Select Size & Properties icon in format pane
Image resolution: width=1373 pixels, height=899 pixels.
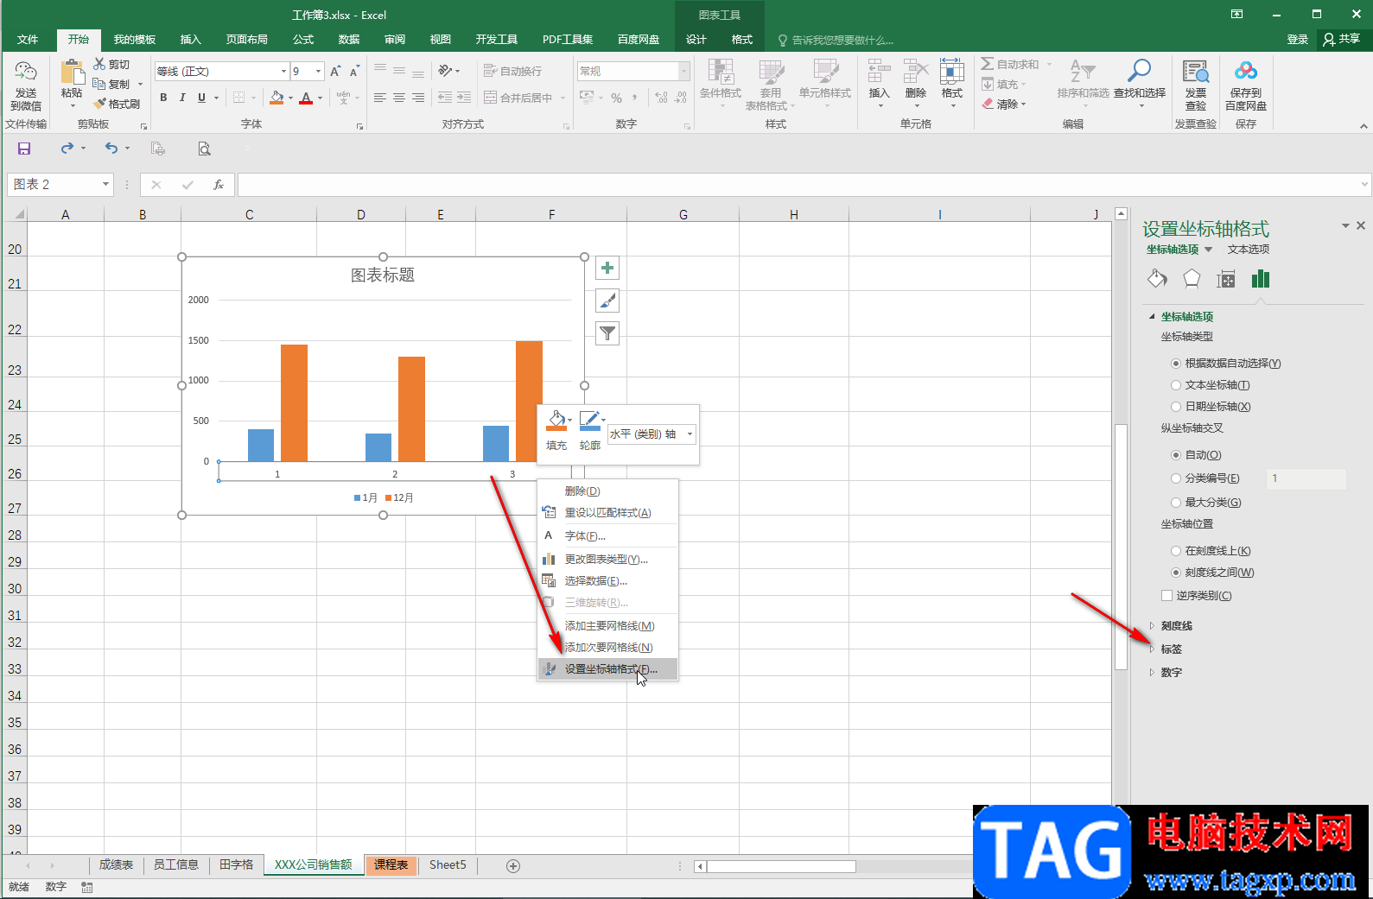1226,278
